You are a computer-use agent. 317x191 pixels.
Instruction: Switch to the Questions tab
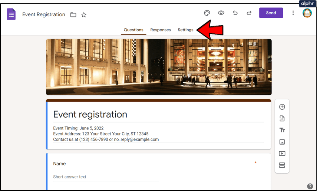133,30
